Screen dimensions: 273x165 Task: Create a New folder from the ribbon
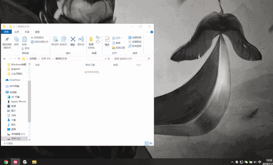(91, 42)
